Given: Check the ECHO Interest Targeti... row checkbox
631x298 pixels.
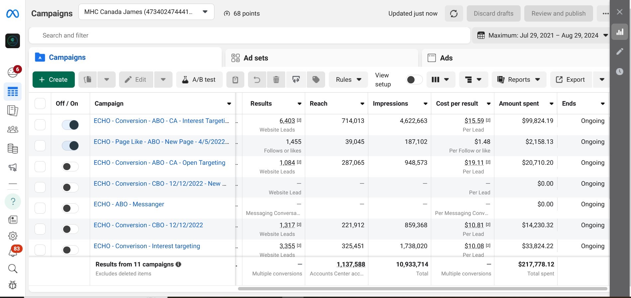Looking at the screenshot, I should click(x=40, y=125).
